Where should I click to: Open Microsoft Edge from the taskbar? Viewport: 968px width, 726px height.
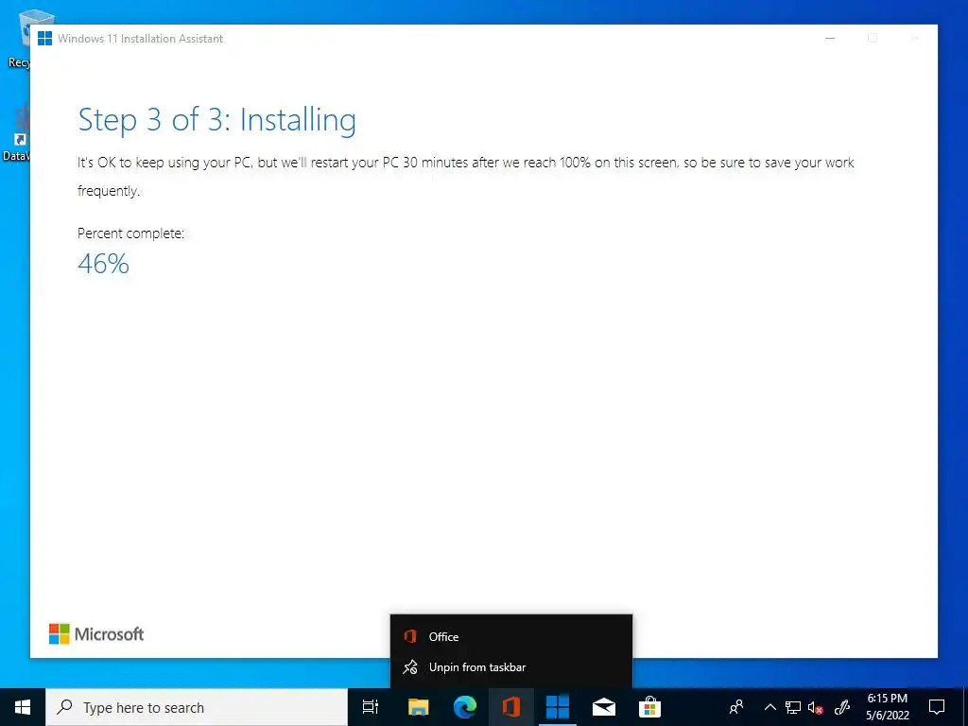click(x=465, y=707)
